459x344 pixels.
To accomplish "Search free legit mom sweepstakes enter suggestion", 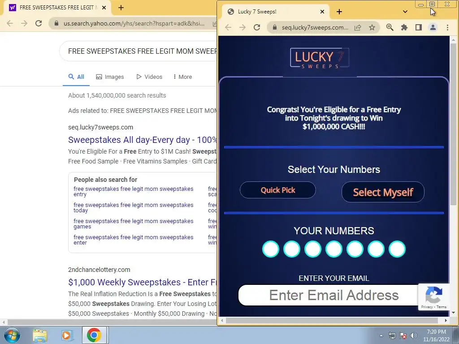I will (x=133, y=240).
